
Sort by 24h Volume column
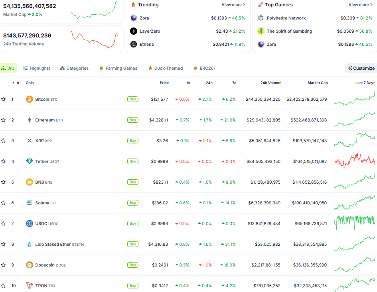tap(271, 83)
